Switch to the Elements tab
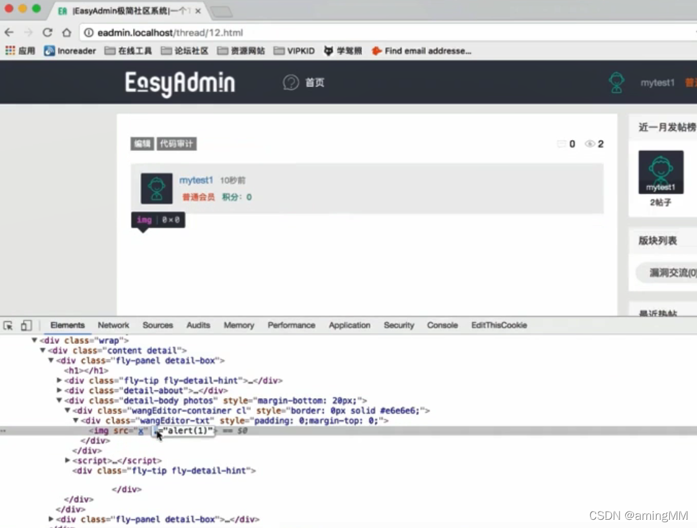The width and height of the screenshot is (697, 528). point(67,326)
